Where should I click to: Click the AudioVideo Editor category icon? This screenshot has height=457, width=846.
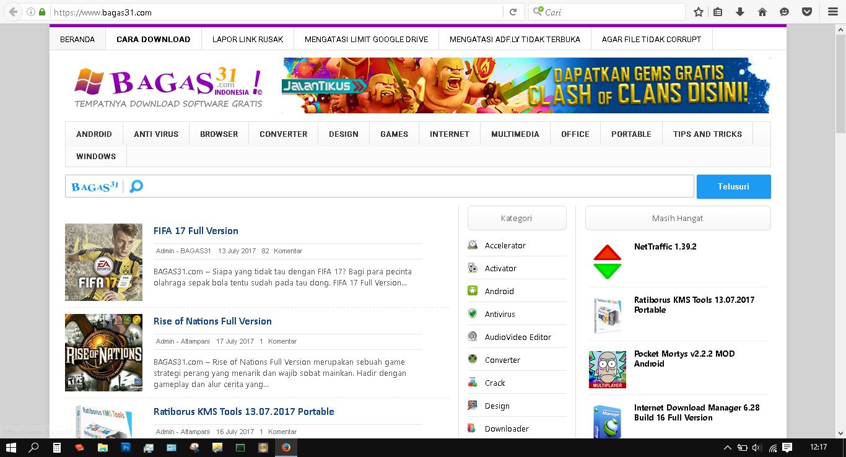point(473,337)
